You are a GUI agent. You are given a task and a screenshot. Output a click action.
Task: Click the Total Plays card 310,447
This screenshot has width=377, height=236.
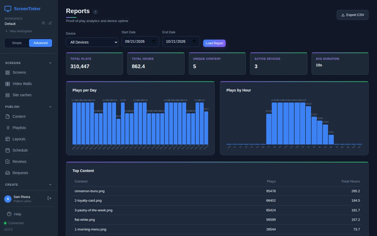[x=95, y=64]
